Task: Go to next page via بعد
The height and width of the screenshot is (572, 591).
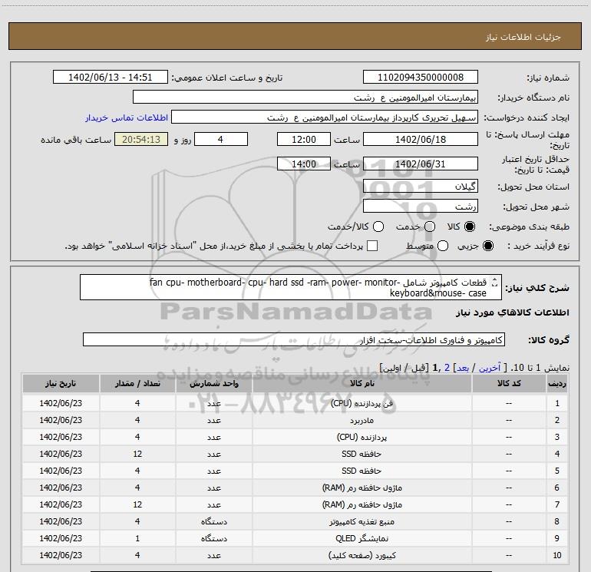Action: coord(463,368)
